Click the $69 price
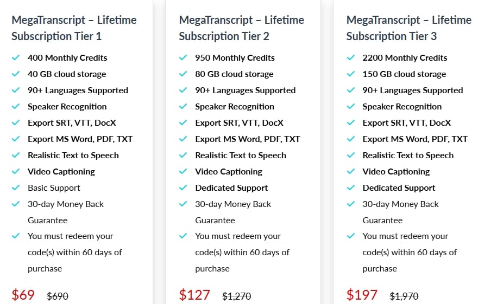This screenshot has width=478, height=304. [x=23, y=295]
